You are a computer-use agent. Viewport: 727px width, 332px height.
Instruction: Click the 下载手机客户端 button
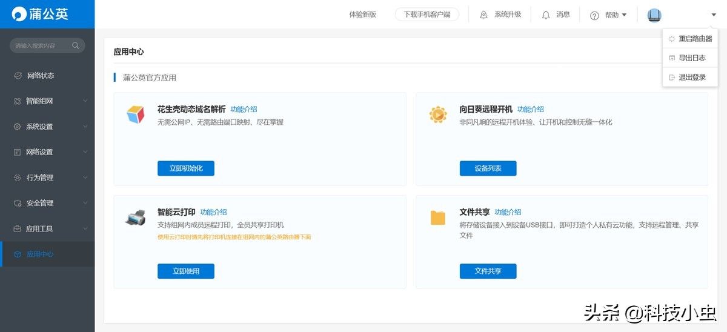[x=427, y=15]
